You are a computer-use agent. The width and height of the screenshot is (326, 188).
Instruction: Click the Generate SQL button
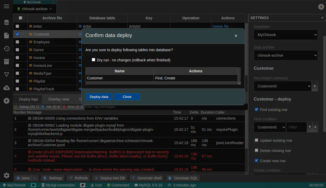click(183, 178)
